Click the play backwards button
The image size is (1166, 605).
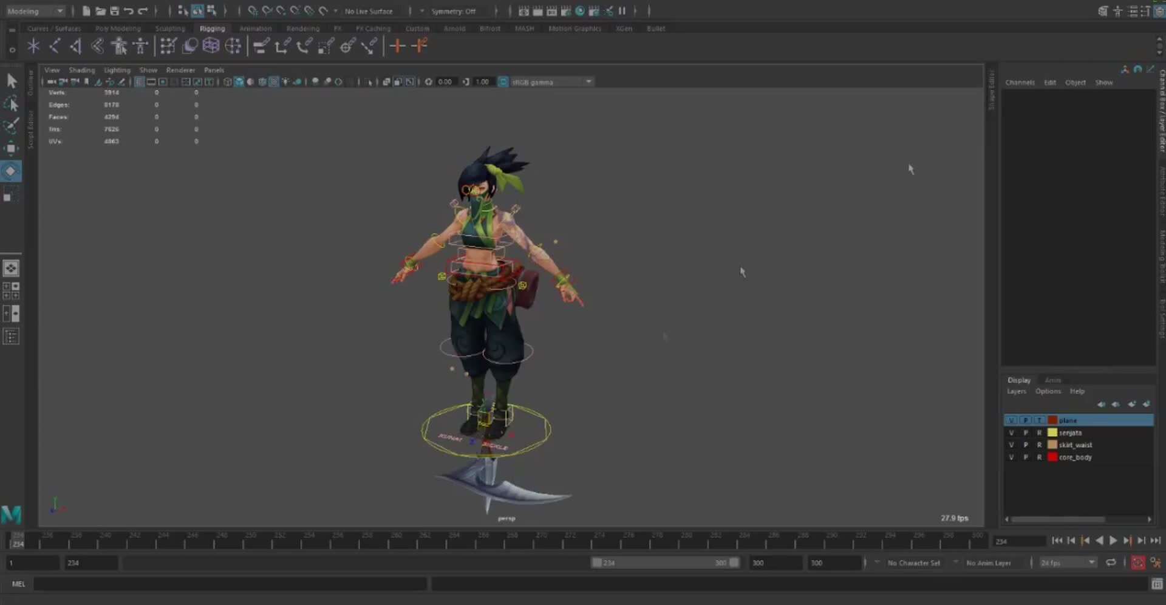coord(1099,541)
